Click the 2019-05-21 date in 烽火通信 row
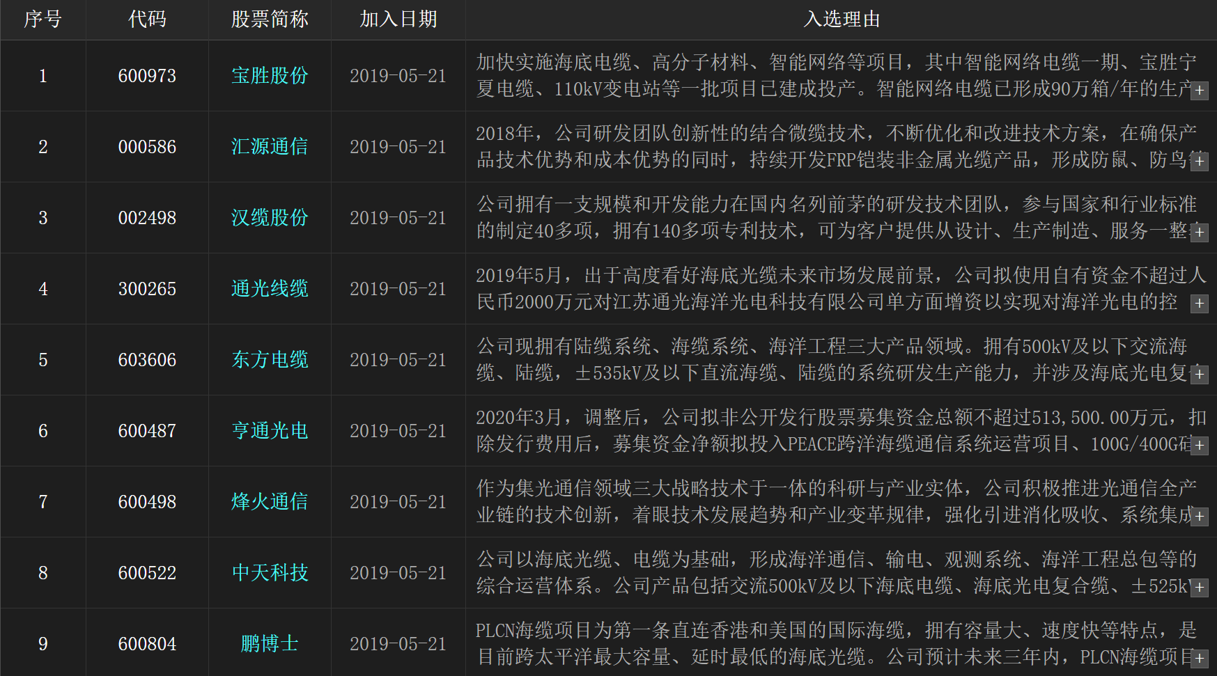Screen dimensions: 1217x676 [x=398, y=502]
